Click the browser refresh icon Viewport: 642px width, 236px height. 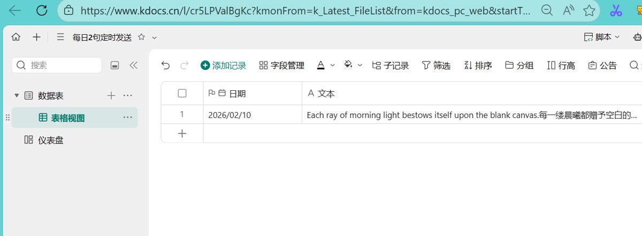(42, 10)
